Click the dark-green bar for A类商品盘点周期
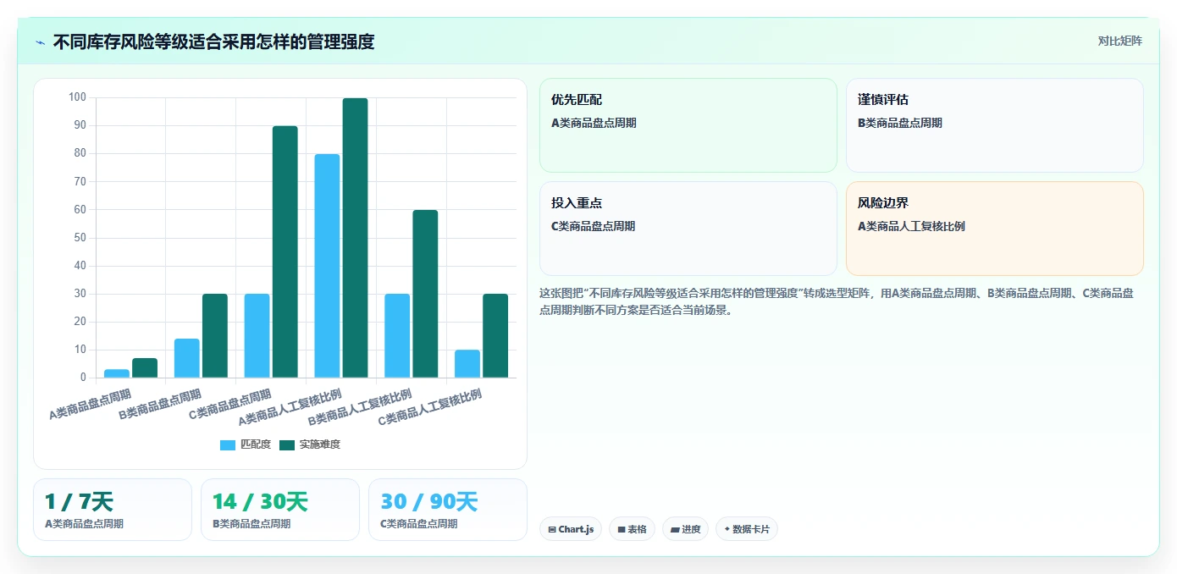Image resolution: width=1177 pixels, height=574 pixels. coord(145,367)
